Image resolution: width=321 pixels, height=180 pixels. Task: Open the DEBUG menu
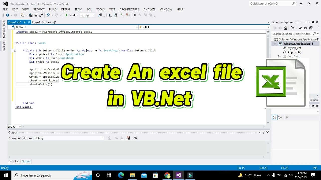click(66, 9)
